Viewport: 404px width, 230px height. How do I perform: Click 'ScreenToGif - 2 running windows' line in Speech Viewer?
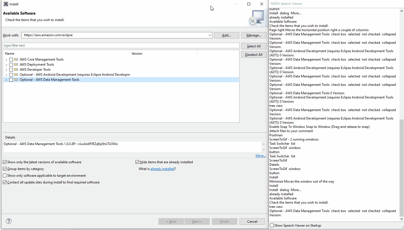click(x=294, y=139)
